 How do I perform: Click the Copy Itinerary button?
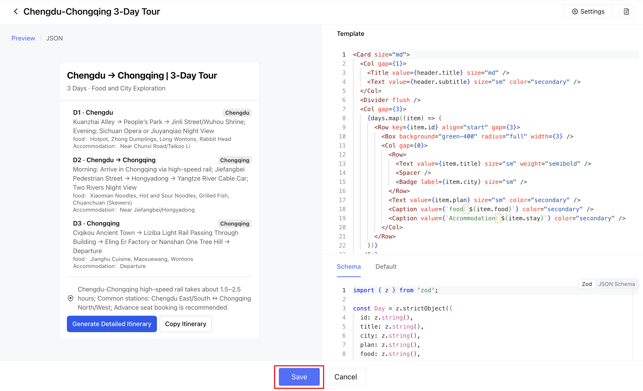pyautogui.click(x=185, y=324)
